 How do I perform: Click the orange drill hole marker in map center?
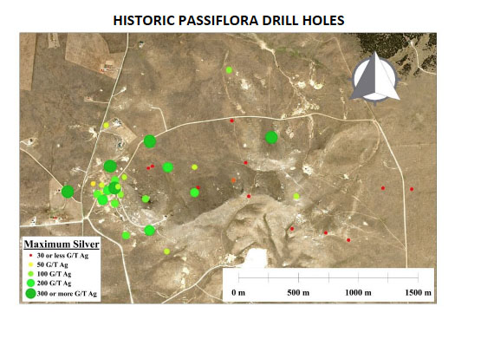(x=233, y=180)
